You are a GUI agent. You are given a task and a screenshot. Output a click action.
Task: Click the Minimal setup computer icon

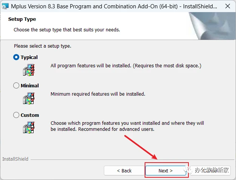click(29, 98)
